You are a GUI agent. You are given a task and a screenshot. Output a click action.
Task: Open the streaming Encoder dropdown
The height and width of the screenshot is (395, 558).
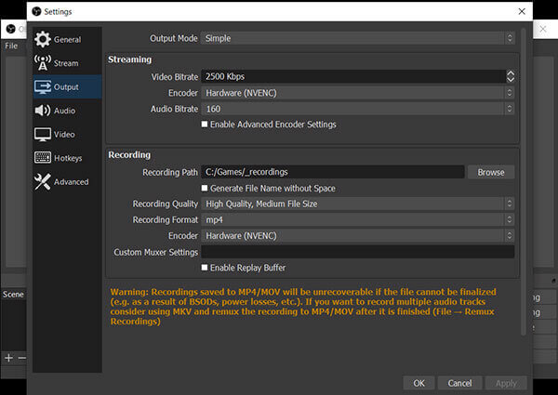click(x=358, y=93)
